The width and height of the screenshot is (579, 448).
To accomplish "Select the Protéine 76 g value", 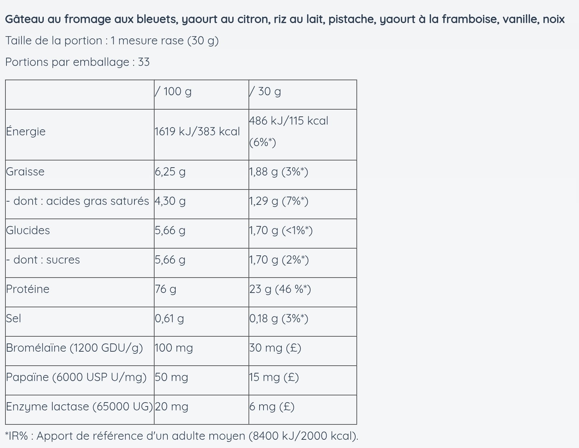I will [166, 289].
